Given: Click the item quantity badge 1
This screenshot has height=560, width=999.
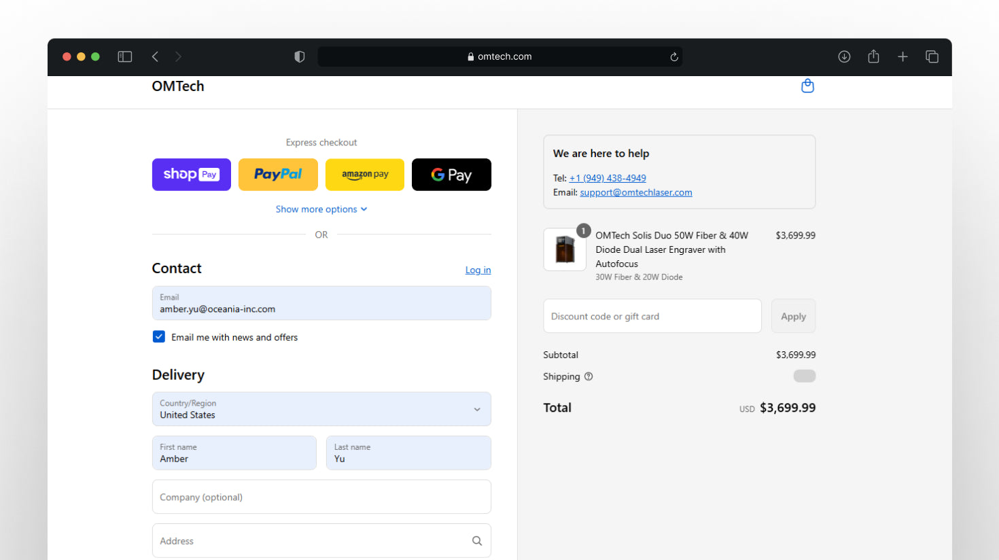Looking at the screenshot, I should point(583,231).
